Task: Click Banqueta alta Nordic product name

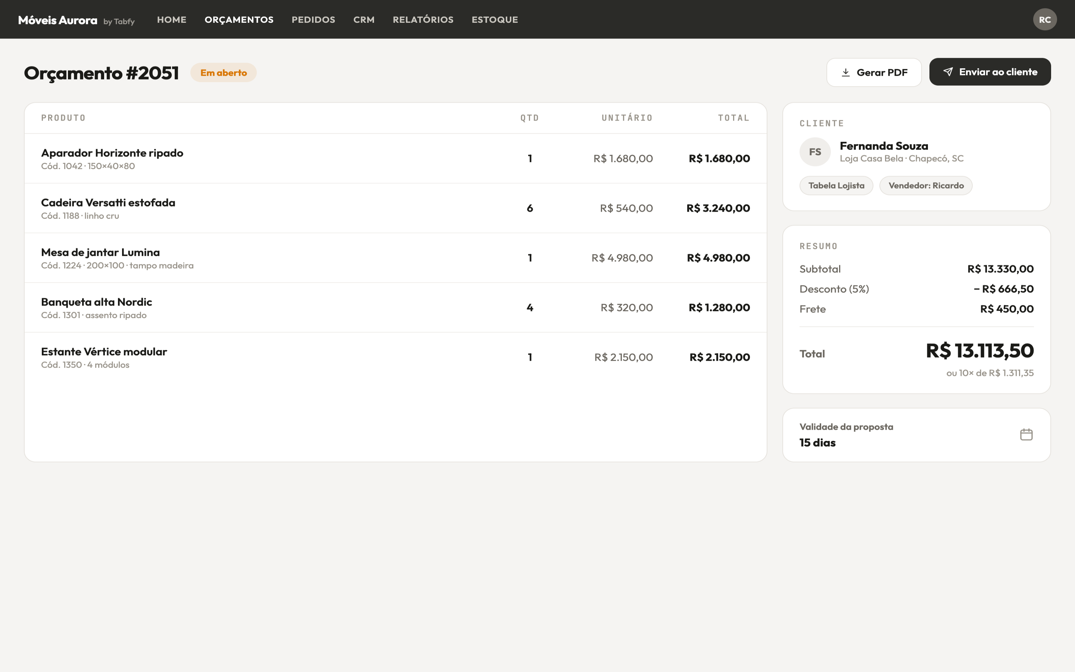Action: tap(96, 302)
